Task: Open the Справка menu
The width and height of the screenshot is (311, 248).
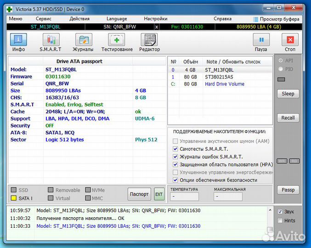Action: pyautogui.click(x=222, y=19)
